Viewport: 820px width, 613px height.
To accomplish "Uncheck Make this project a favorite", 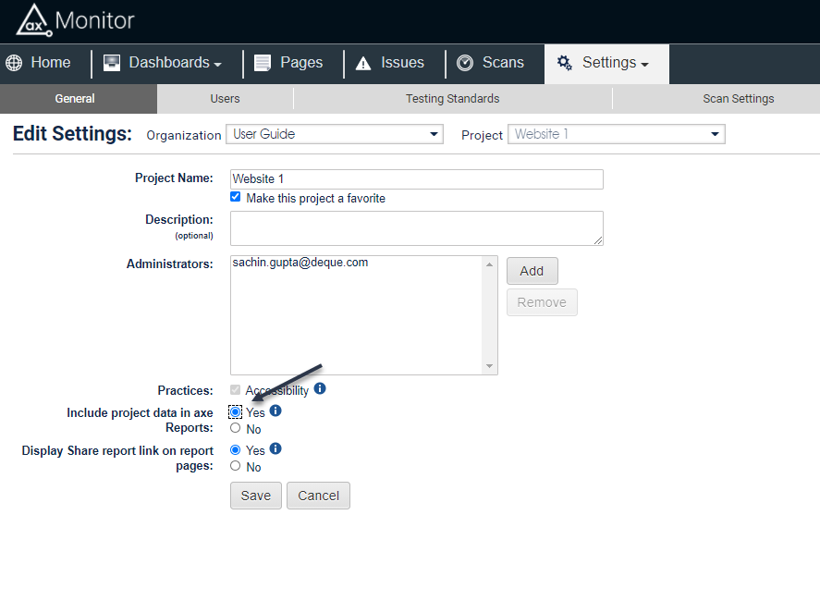I will [236, 197].
